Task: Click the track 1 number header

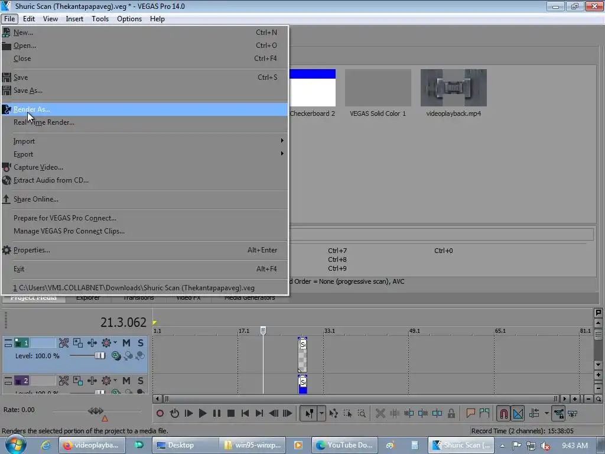Action: coord(22,343)
